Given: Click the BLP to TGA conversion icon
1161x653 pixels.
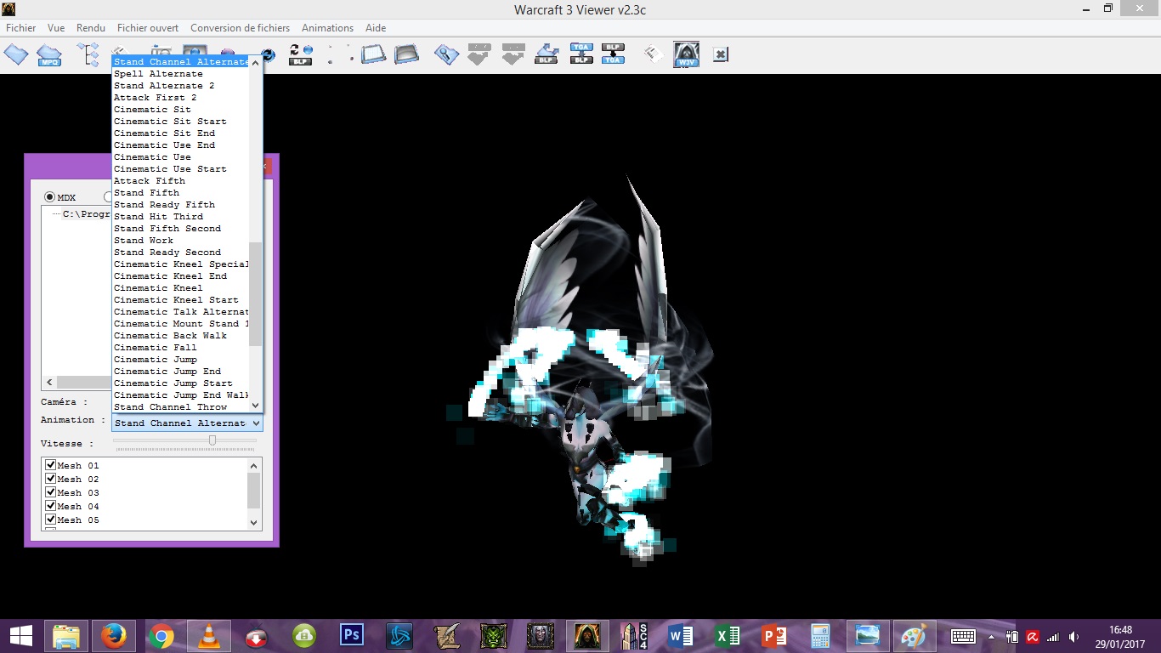Looking at the screenshot, I should point(613,54).
